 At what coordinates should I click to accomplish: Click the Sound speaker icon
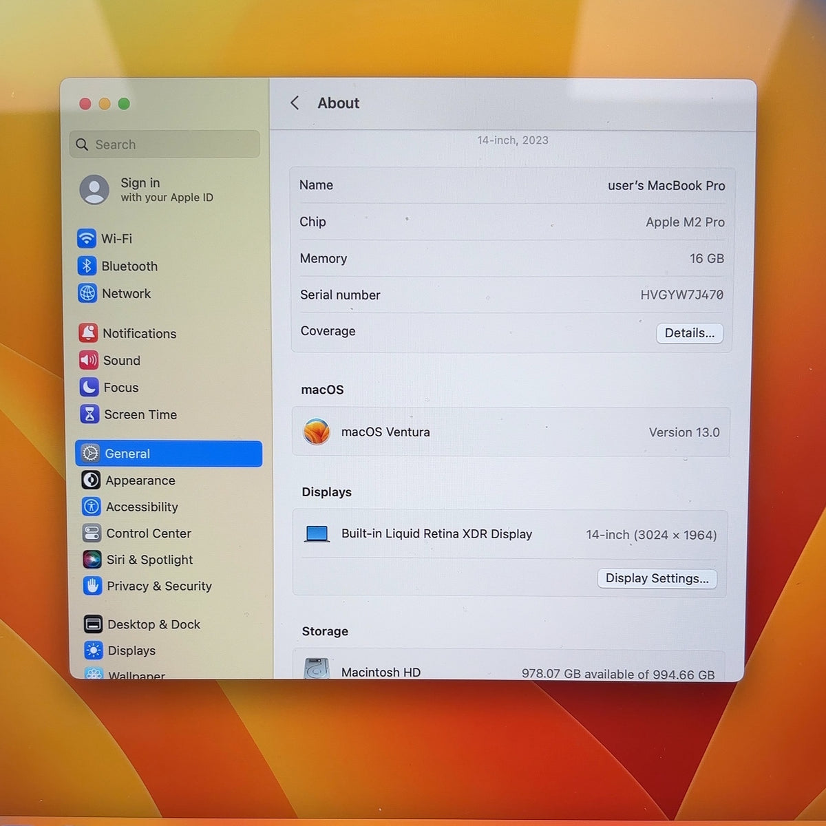point(89,360)
